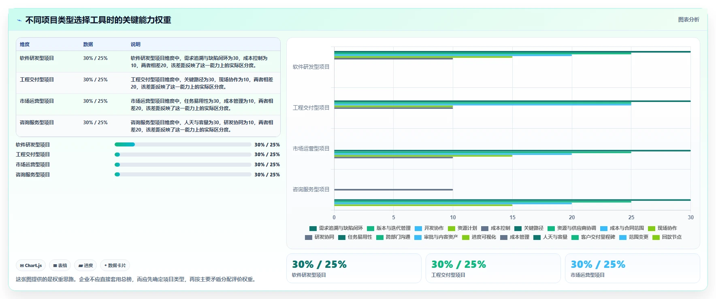Select the 工程交付型项目 table row name
Screen dimensions: 716x299
coord(37,80)
